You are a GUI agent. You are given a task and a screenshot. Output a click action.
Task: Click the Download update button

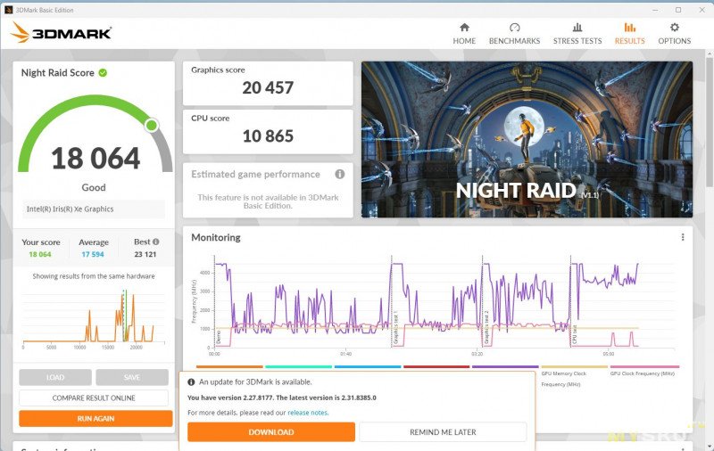[271, 432]
